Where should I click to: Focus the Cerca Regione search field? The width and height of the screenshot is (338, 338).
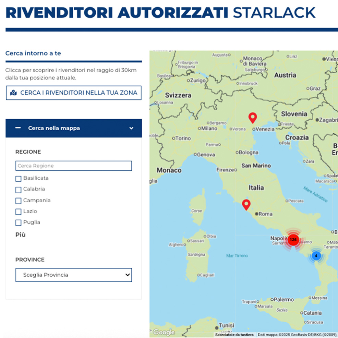coord(73,166)
